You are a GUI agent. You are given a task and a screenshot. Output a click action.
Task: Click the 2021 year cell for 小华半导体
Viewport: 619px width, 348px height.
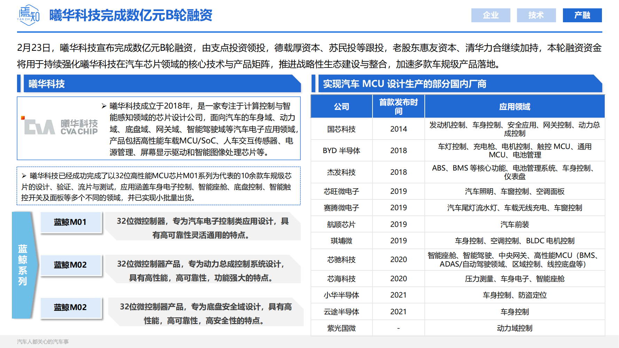399,295
